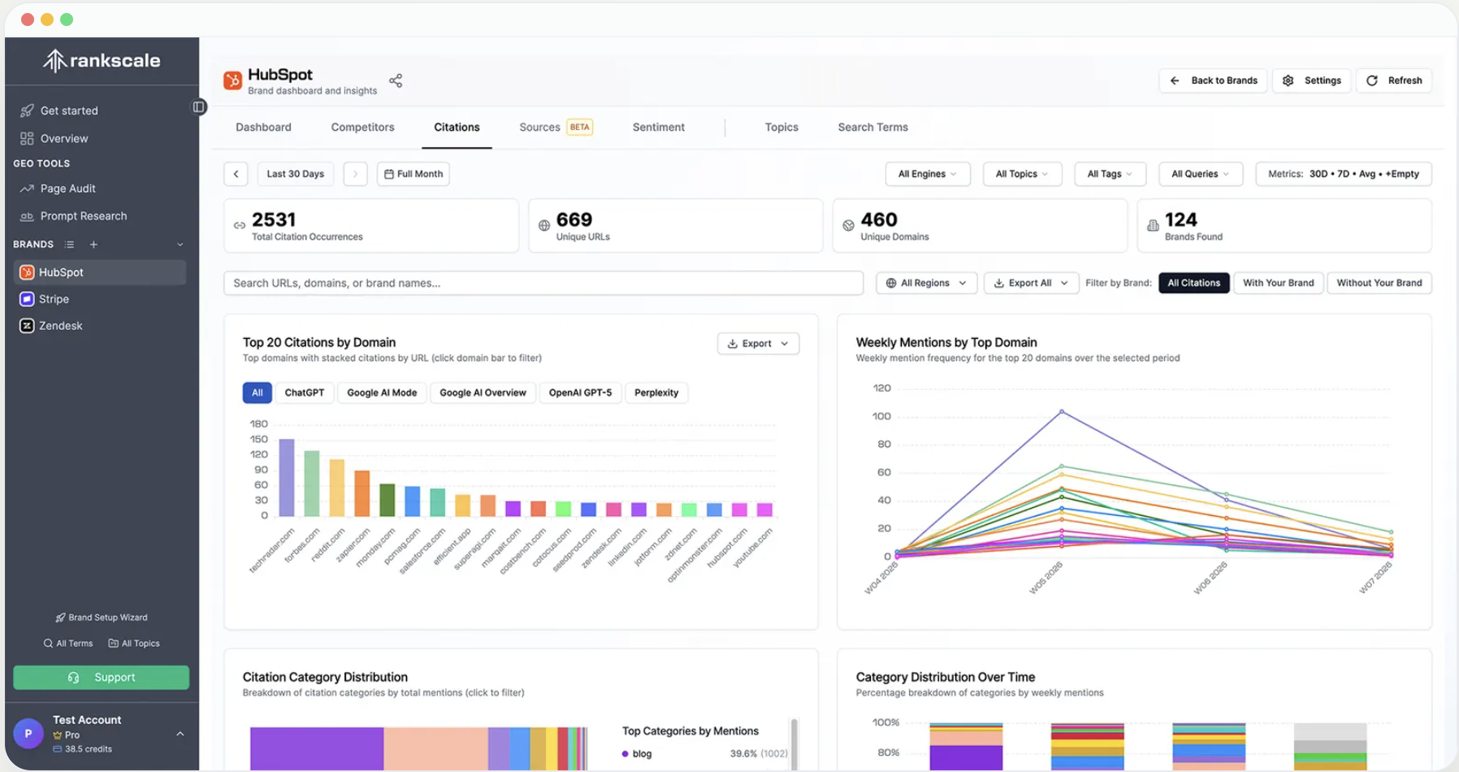Viewport: 1459px width, 772px height.
Task: Open brand Settings
Action: [x=1312, y=80]
